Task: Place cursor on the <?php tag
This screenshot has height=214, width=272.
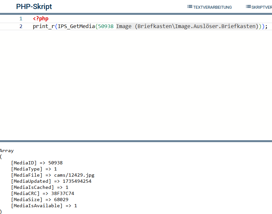Action: coord(41,19)
